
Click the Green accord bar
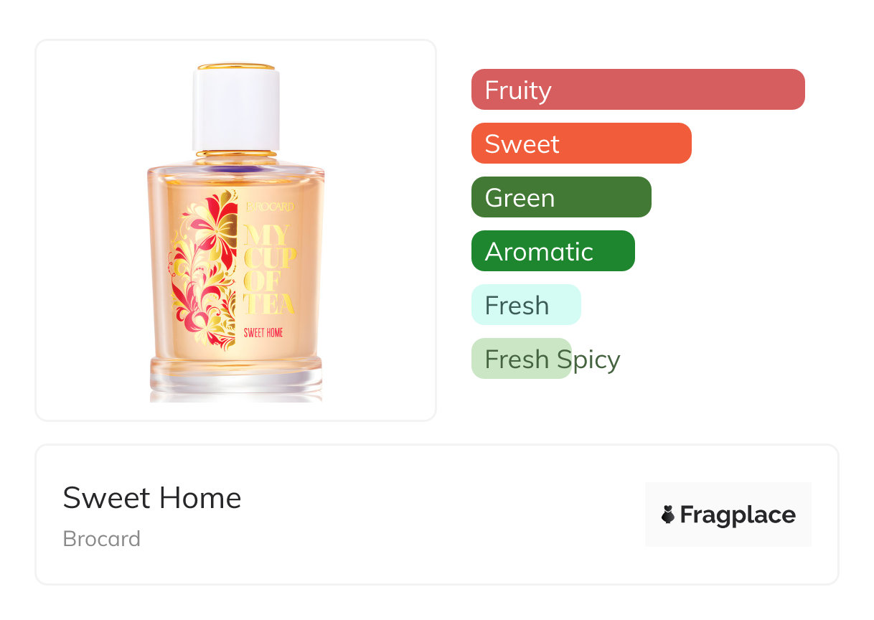(560, 197)
